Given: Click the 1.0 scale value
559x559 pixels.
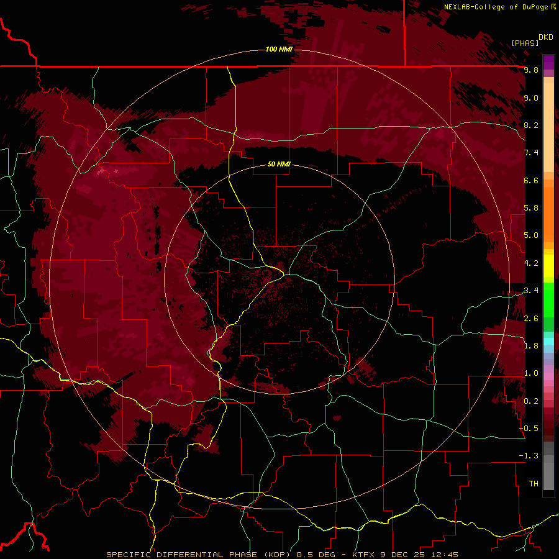Looking at the screenshot, I should click(531, 373).
